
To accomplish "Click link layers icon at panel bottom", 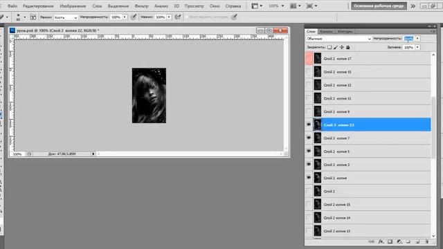I will pos(372,241).
